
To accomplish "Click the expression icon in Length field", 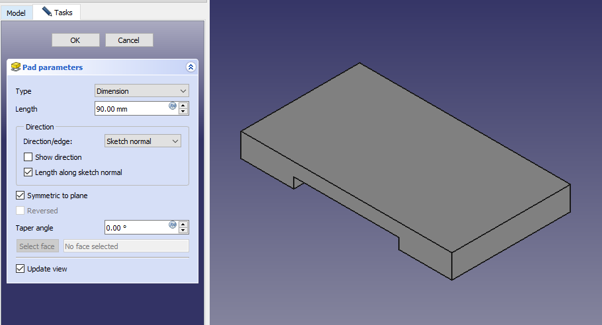I will pyautogui.click(x=173, y=106).
